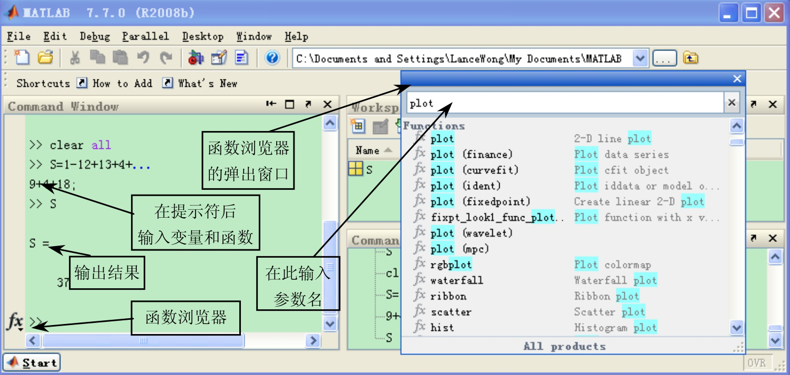Open file using the folder toolbar icon

tap(46, 58)
